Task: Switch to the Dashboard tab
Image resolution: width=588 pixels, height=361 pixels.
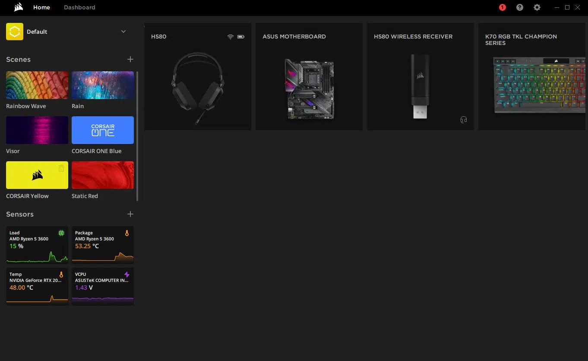Action: 79,7
